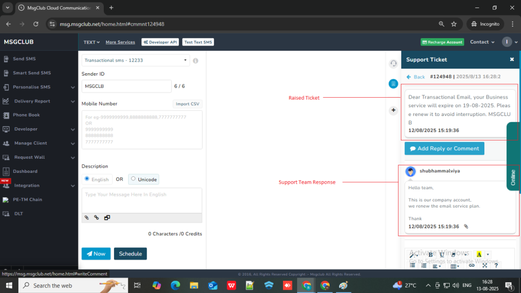Insert a numbered list in editor
The height and width of the screenshot is (293, 521).
pos(424,266)
